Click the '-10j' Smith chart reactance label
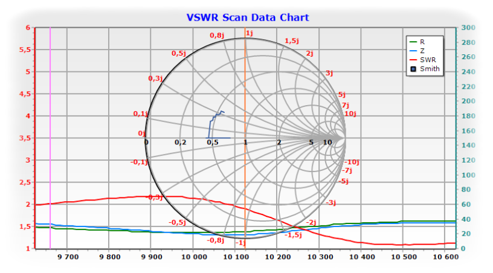This screenshot has height=273, width=493. pos(352,162)
